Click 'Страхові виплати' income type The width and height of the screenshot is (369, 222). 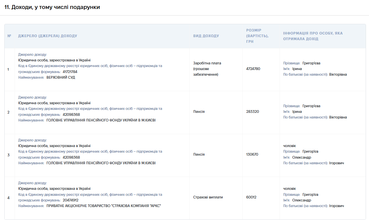click(208, 197)
